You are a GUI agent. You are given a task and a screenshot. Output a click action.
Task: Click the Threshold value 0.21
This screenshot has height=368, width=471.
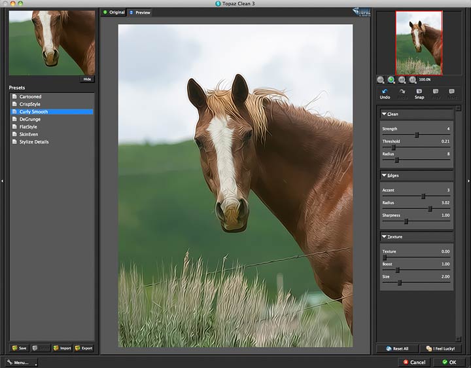click(x=445, y=141)
